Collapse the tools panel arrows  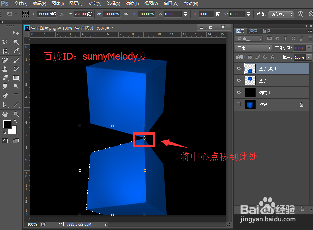2,22
